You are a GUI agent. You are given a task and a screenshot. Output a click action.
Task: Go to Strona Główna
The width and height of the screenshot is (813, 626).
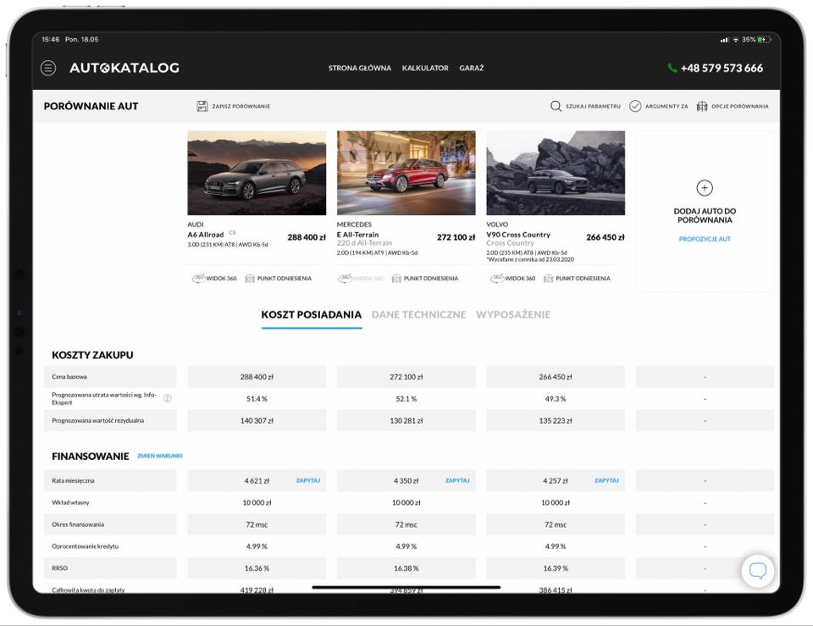(360, 68)
